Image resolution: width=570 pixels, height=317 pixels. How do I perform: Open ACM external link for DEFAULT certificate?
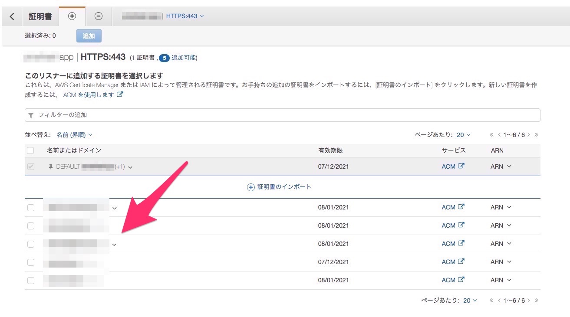453,167
